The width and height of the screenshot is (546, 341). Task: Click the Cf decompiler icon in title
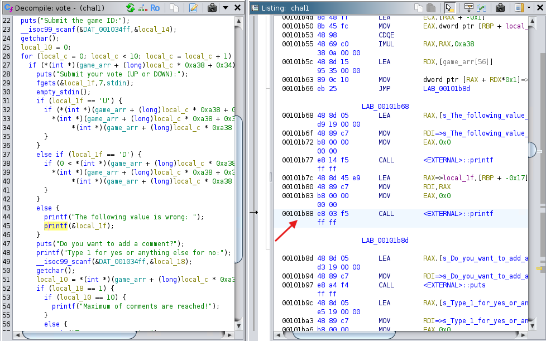click(9, 8)
